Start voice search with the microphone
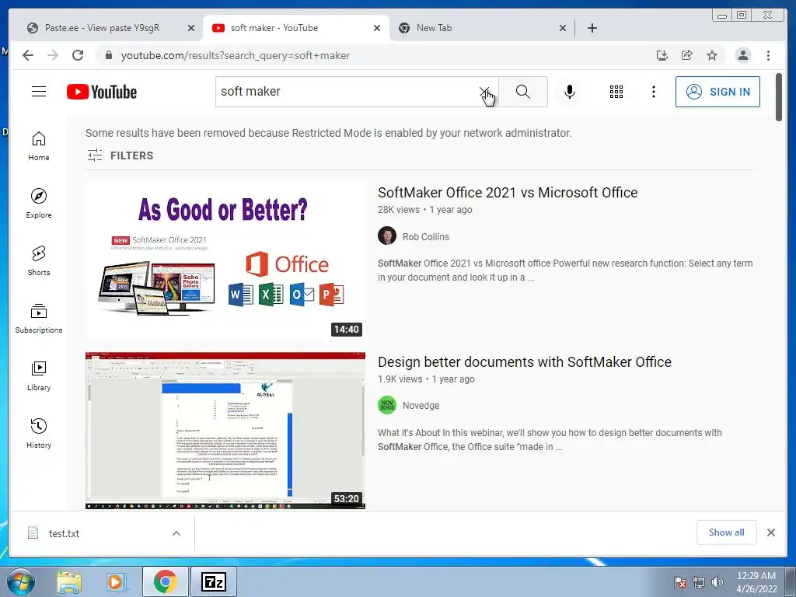 point(570,92)
